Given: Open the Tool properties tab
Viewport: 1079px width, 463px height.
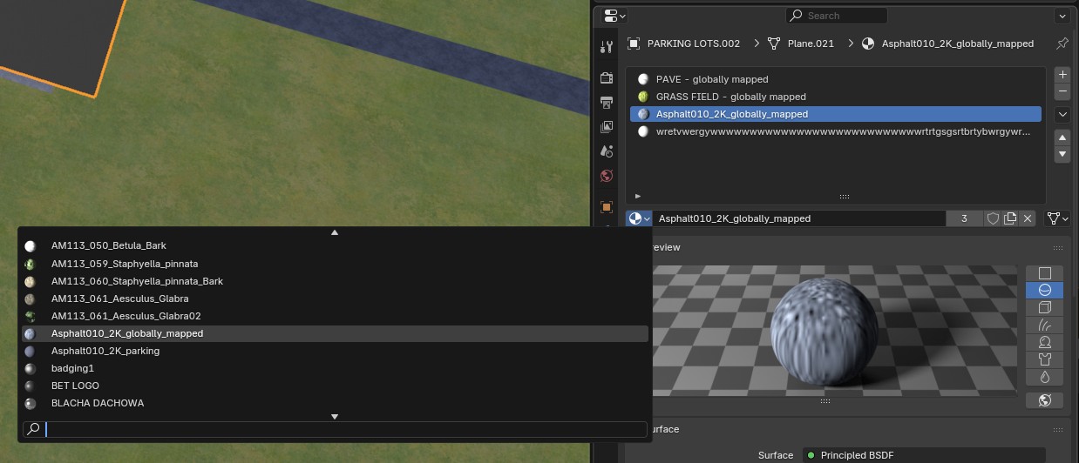Looking at the screenshot, I should pos(607,46).
